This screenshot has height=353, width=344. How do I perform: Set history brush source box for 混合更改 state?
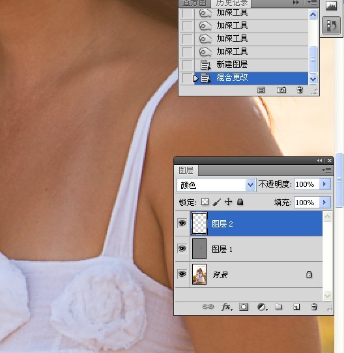[x=188, y=78]
